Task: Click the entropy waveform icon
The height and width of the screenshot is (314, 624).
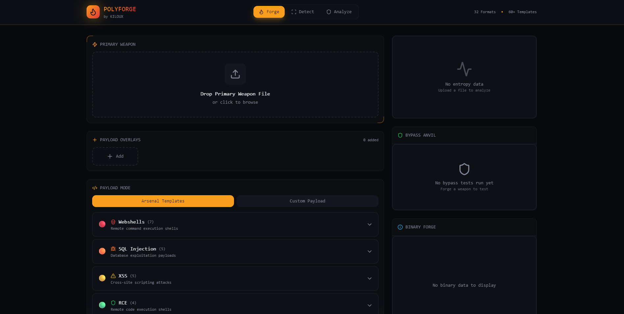Action: (464, 69)
